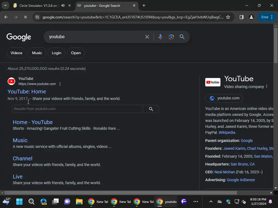278x208 pixels.
Task: Select the Open filter chip
Action: tap(76, 53)
